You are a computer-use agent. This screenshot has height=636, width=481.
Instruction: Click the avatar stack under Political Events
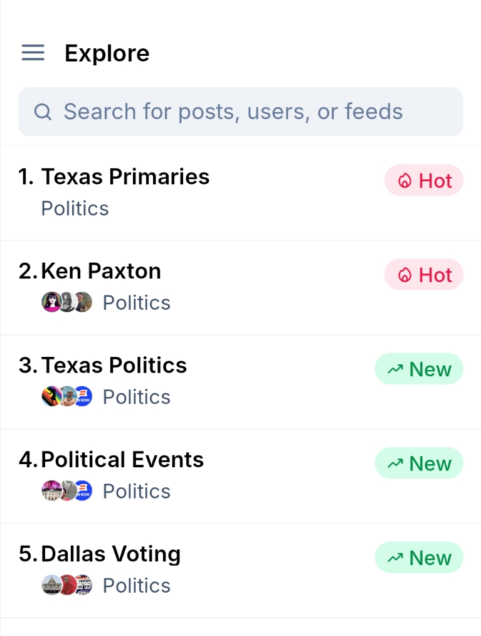click(67, 490)
